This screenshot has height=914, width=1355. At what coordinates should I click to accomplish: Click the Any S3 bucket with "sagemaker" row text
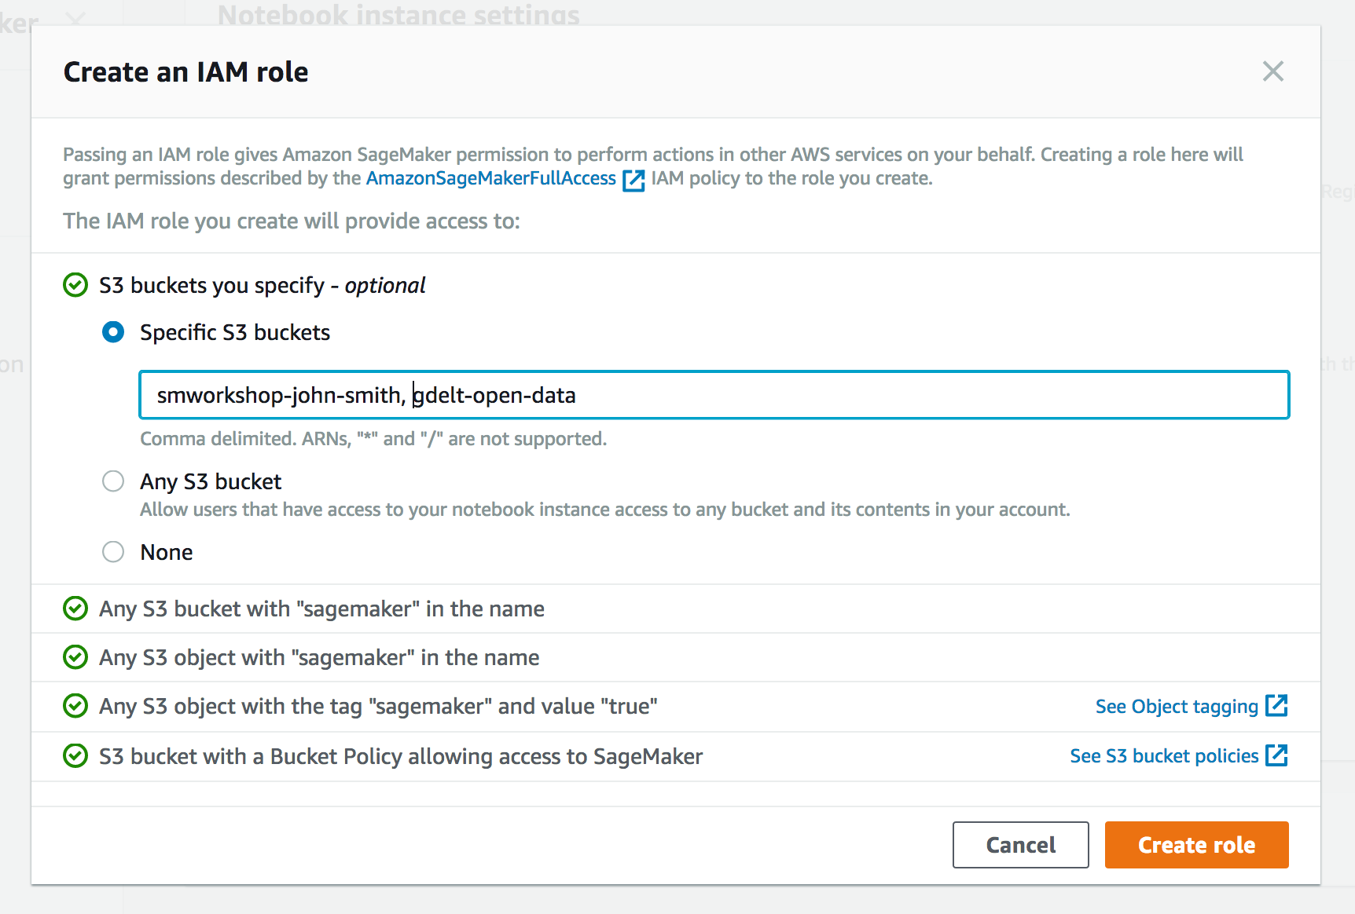pyautogui.click(x=321, y=609)
